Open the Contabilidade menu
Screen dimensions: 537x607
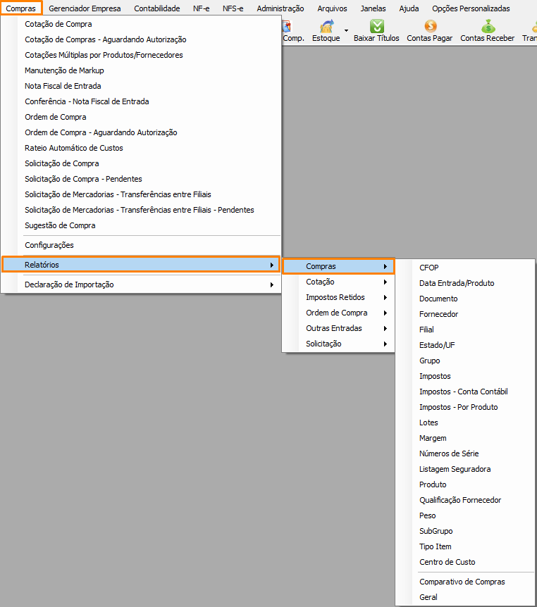[x=157, y=8]
